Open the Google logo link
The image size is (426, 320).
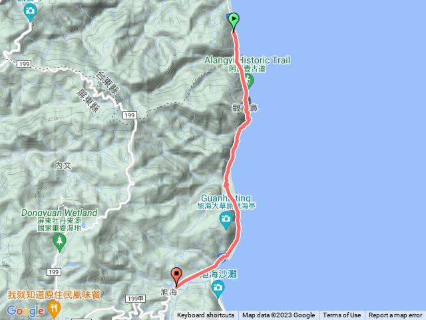click(25, 311)
